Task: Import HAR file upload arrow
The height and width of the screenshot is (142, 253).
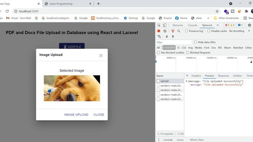Action: (x=167, y=37)
